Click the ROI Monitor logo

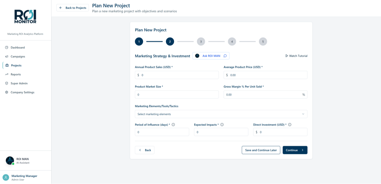tap(25, 17)
